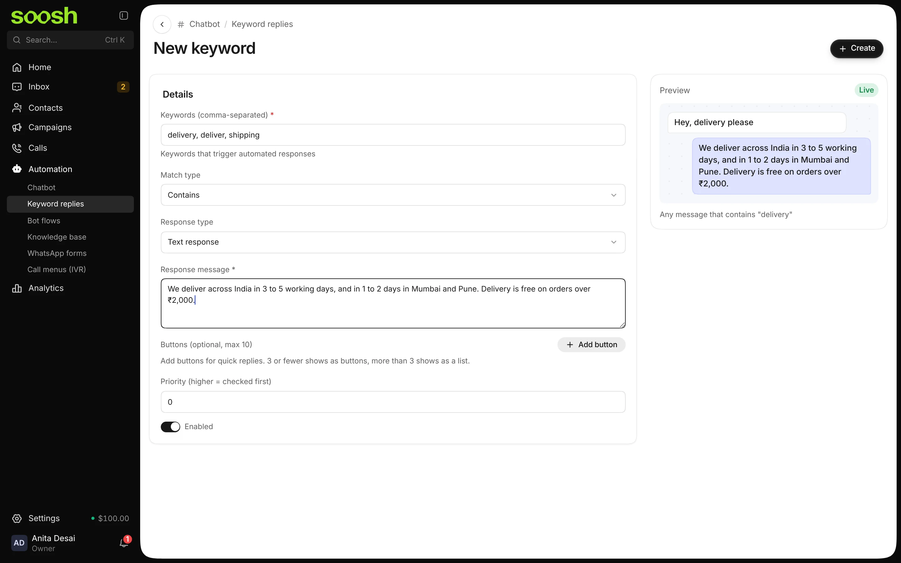Open Inbox via its chat icon
The image size is (901, 563).
(x=17, y=87)
